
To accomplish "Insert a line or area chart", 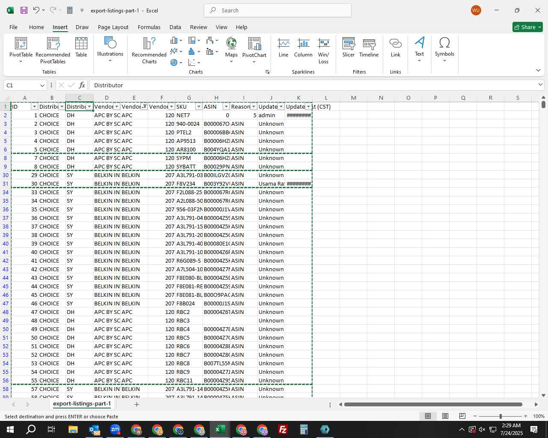I will tap(176, 51).
